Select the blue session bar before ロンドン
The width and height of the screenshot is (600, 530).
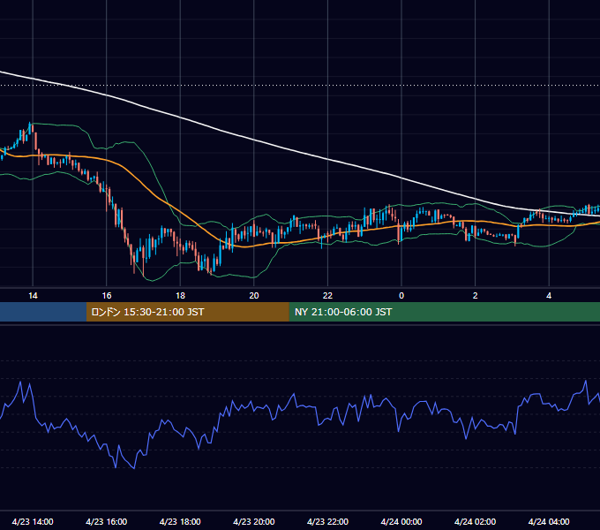tap(43, 312)
